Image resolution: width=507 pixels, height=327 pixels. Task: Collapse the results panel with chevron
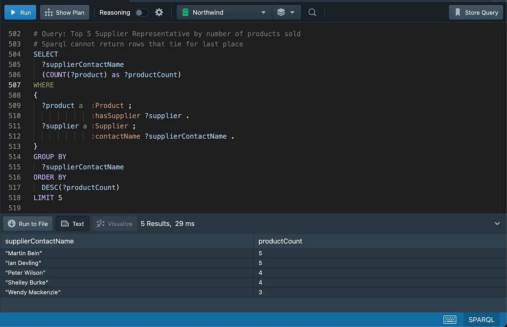(x=497, y=224)
